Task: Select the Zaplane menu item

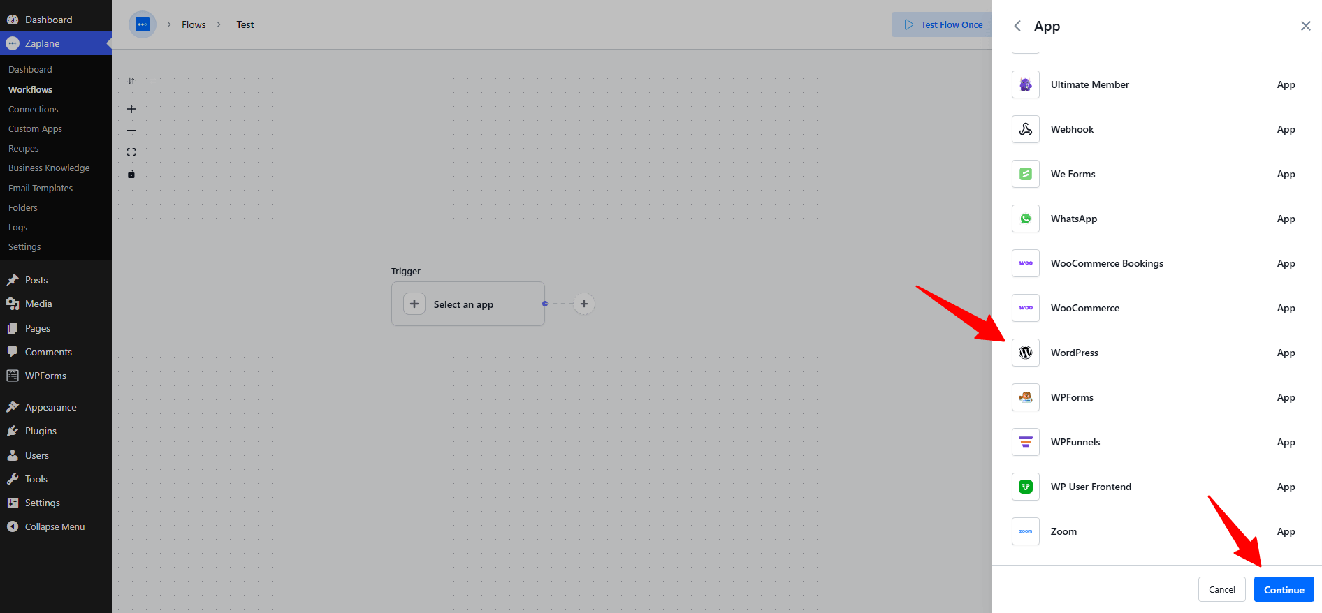Action: click(56, 43)
